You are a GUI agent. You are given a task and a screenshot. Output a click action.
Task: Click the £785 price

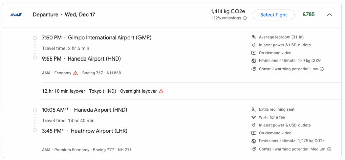click(308, 15)
